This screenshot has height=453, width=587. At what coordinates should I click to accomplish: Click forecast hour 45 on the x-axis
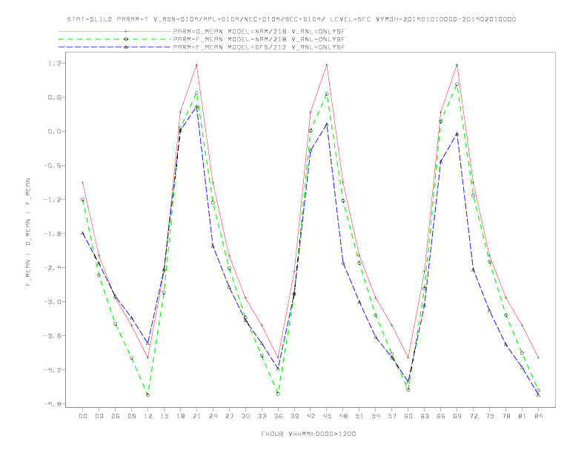pos(327,416)
